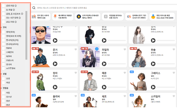Tick the 여성 gender checkbox
Viewport: 177px width, 108px height.
[x=3, y=83]
